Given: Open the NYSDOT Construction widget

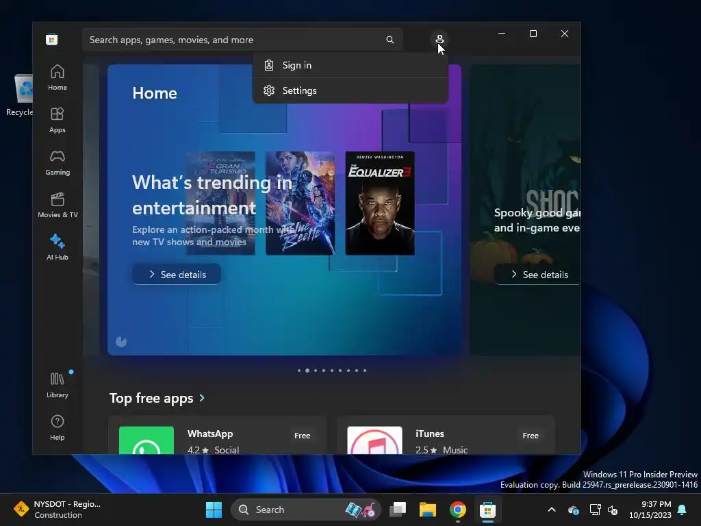Looking at the screenshot, I should point(58,510).
